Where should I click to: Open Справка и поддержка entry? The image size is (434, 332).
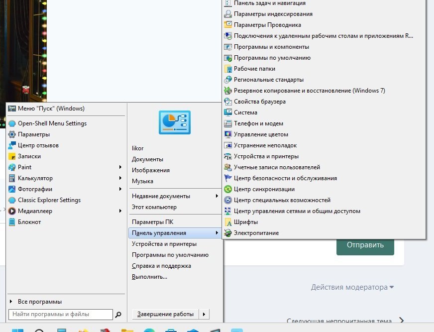click(x=161, y=266)
